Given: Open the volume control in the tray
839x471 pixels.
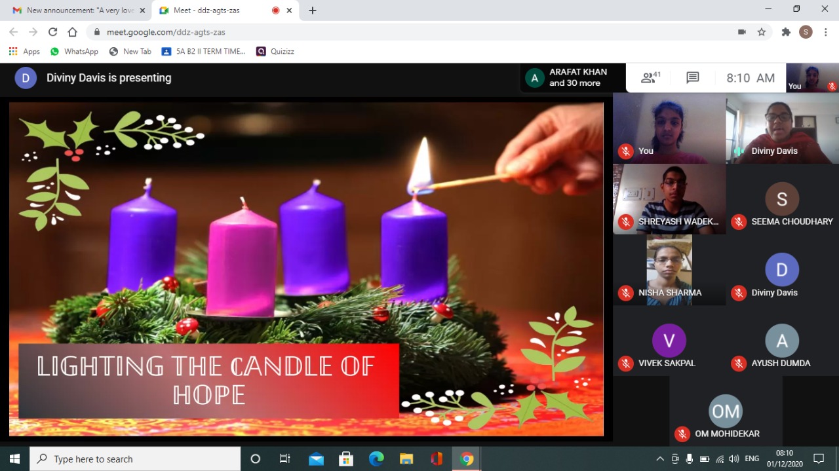Looking at the screenshot, I should point(733,459).
